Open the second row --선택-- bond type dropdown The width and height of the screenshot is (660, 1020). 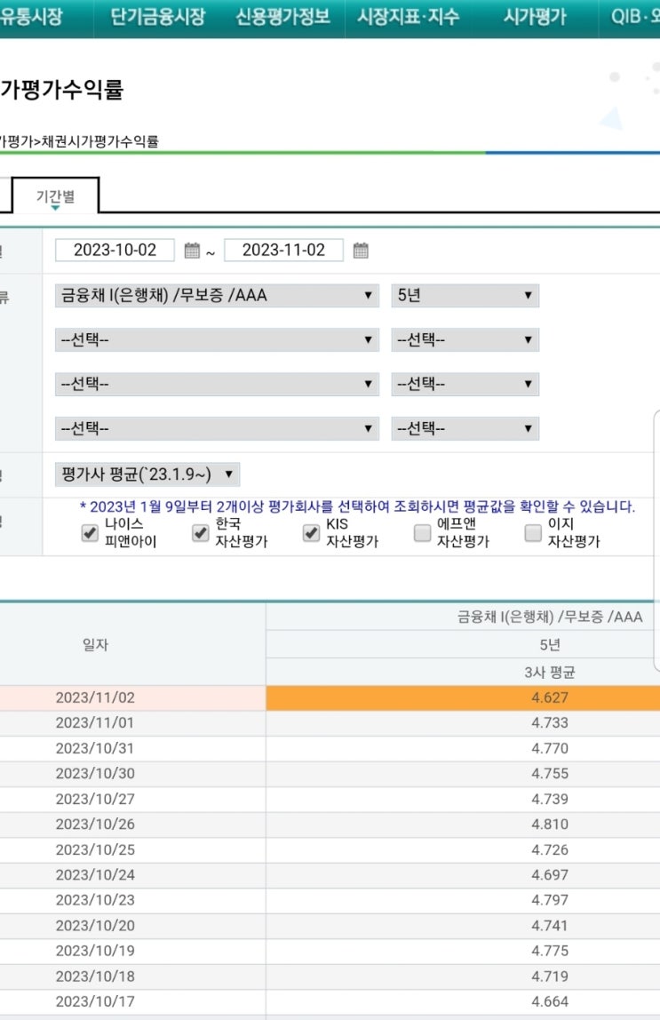pyautogui.click(x=217, y=339)
